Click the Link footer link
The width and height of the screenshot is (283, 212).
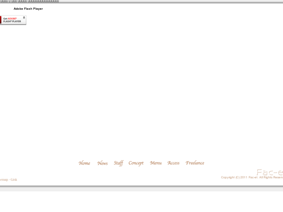click(x=14, y=180)
